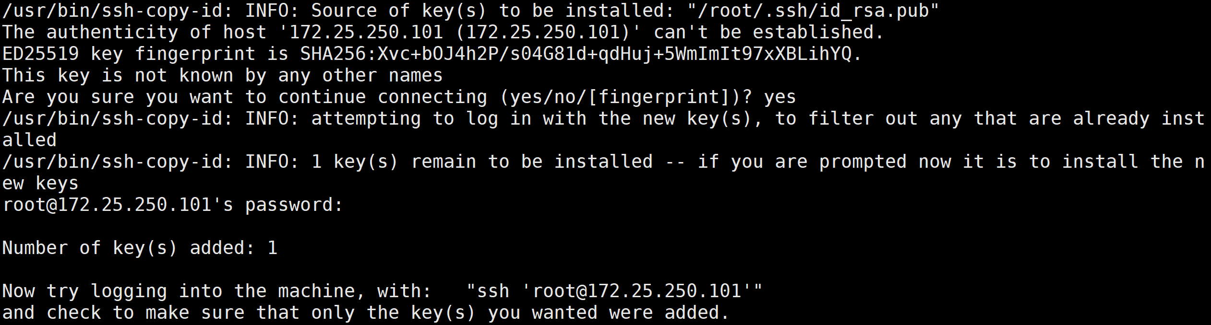Click the host IP '172.25.250.101' in authenticity line
Image resolution: width=1211 pixels, height=325 pixels.
[x=366, y=33]
